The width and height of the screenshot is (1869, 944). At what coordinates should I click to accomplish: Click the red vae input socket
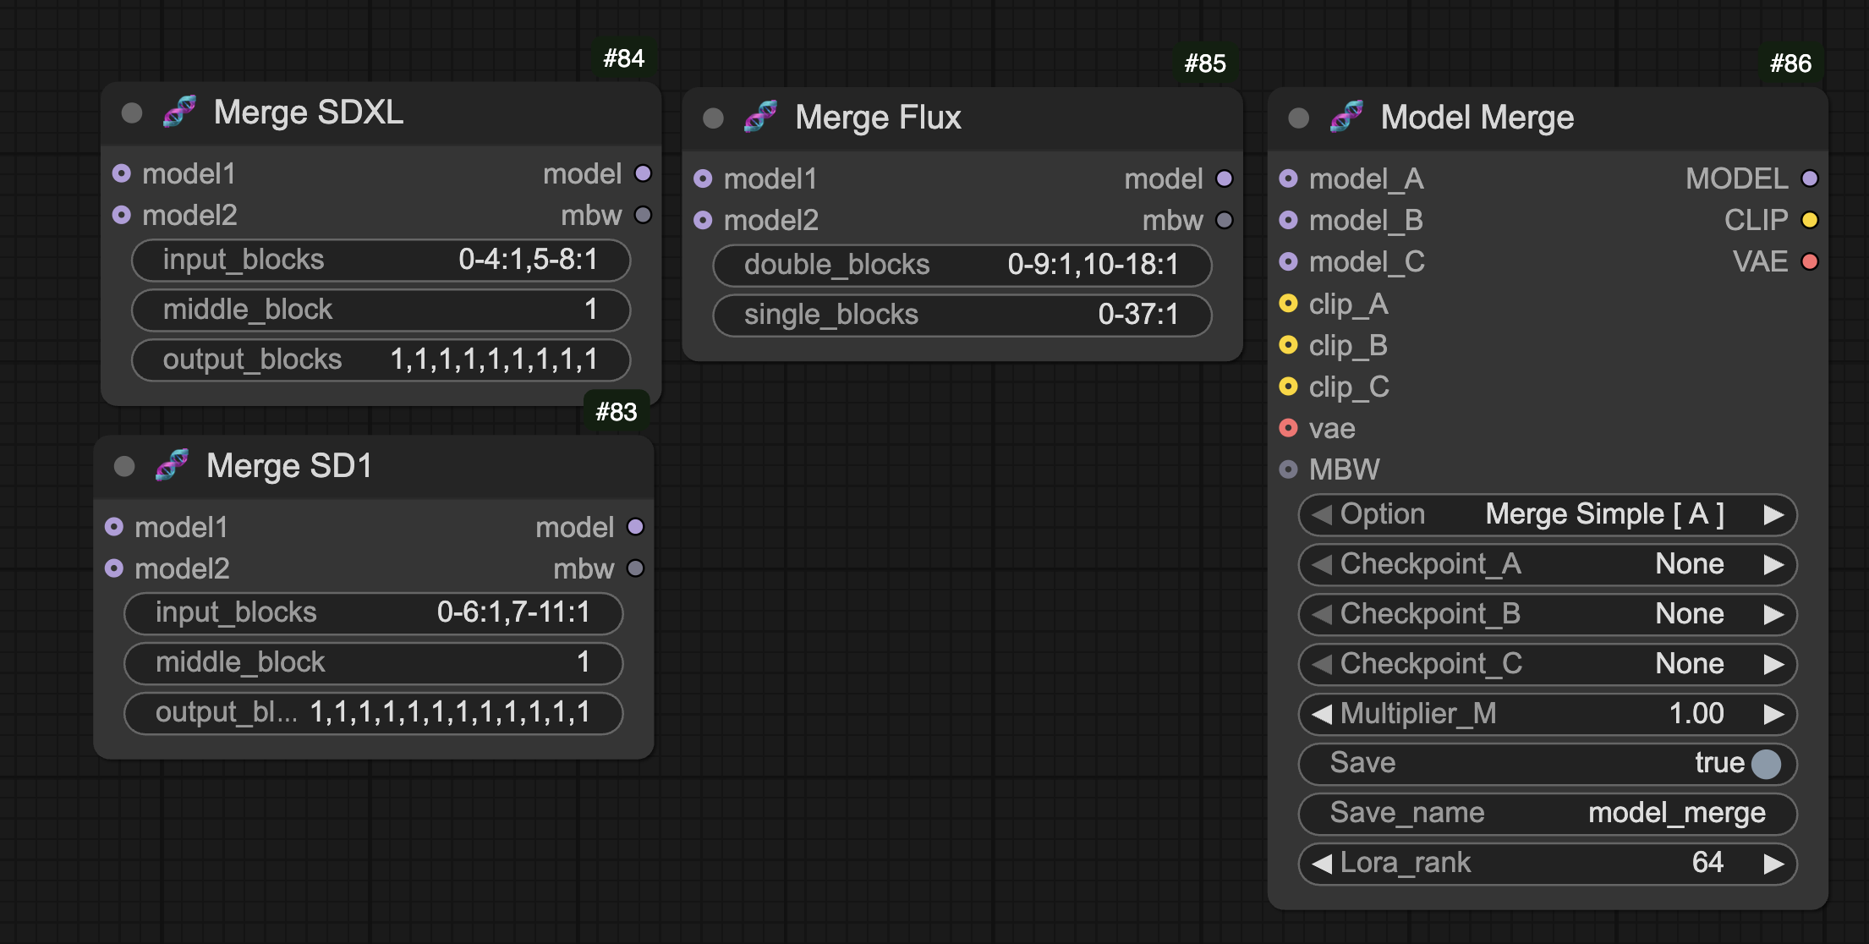pyautogui.click(x=1288, y=427)
